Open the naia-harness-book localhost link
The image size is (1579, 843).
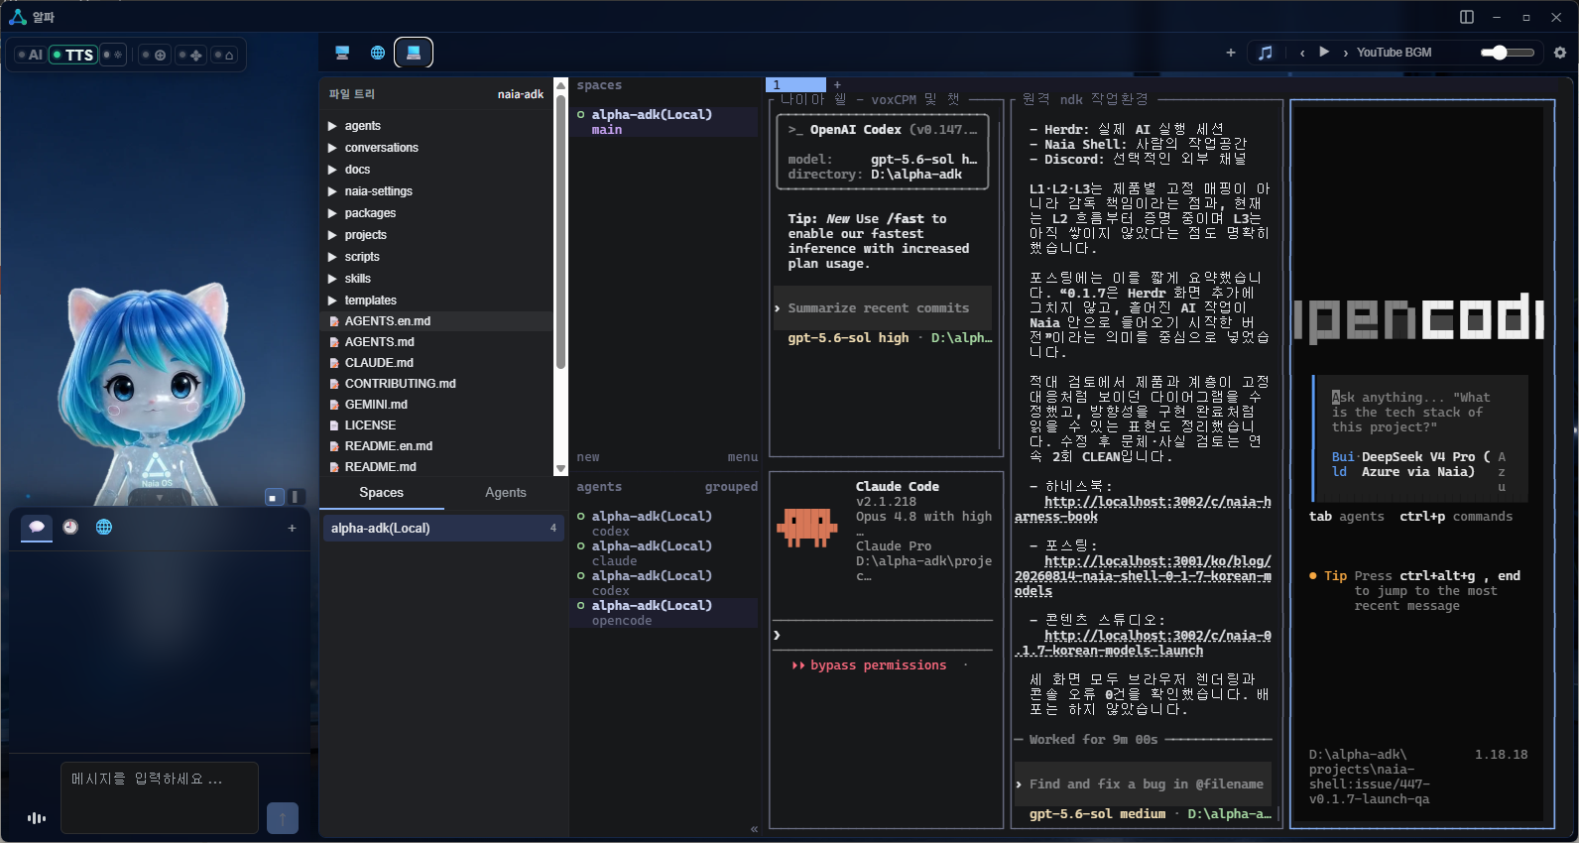[x=1143, y=509]
